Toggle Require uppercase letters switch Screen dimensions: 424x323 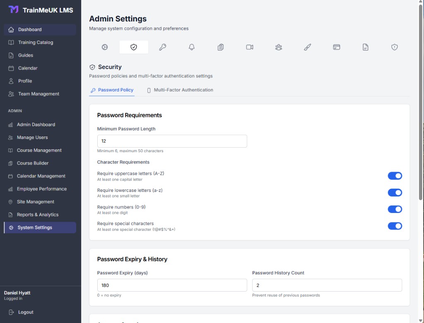[x=395, y=176]
